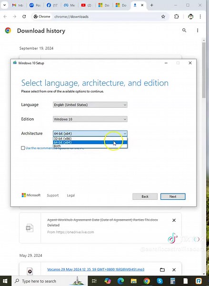Search download history with magnifier icon
The width and height of the screenshot is (209, 286).
point(184,31)
